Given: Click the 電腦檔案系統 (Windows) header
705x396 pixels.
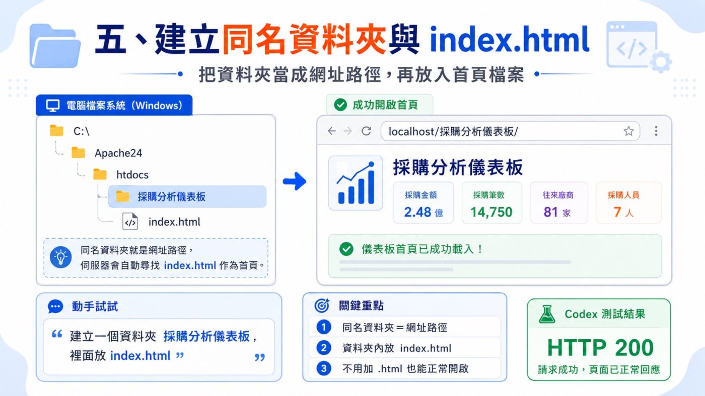Looking at the screenshot, I should point(114,106).
